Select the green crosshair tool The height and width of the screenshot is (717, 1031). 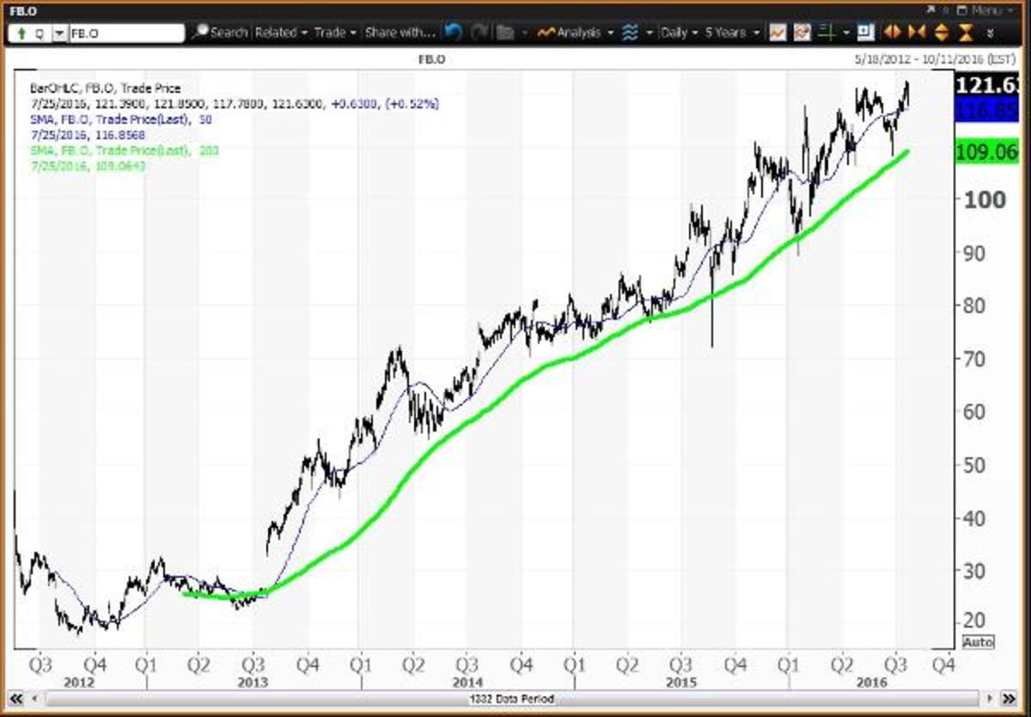[827, 33]
